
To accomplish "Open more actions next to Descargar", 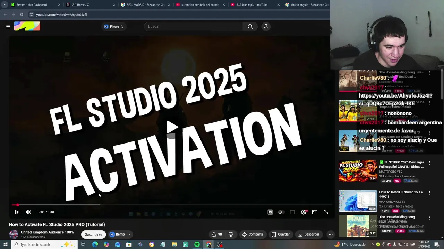I will click(331, 234).
